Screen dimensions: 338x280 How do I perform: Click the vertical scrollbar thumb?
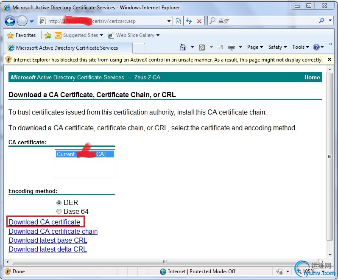[x=330, y=157]
